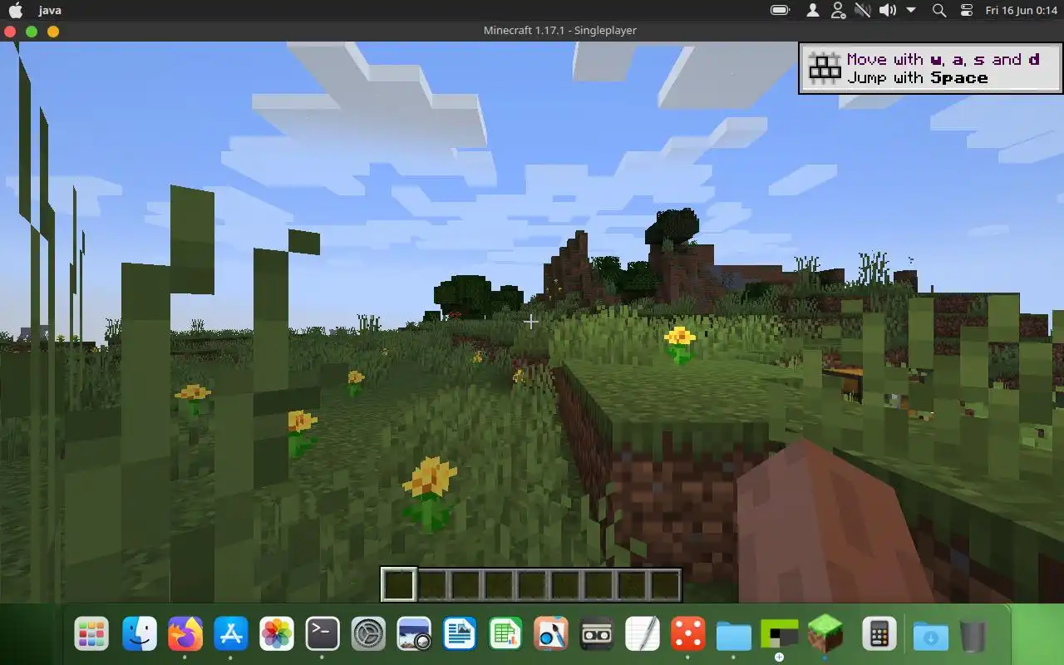Click the yellow window button in title bar
Image resolution: width=1064 pixels, height=665 pixels.
pos(53,31)
